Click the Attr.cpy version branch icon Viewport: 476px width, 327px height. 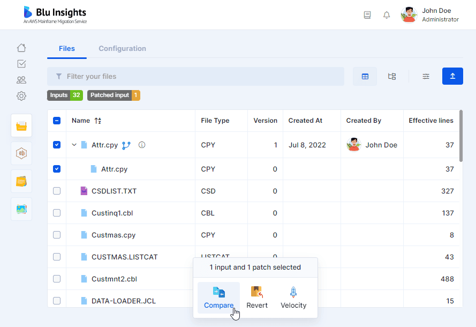pyautogui.click(x=126, y=146)
